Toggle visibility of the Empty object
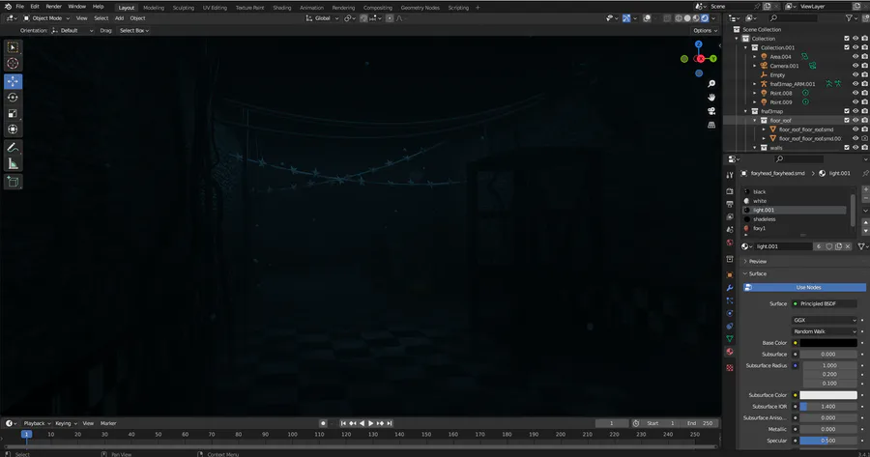The width and height of the screenshot is (870, 457). 855,74
